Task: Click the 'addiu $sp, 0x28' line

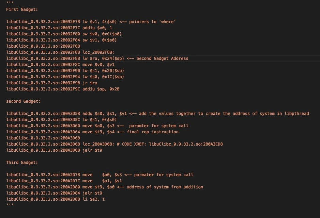Action: click(x=63, y=89)
